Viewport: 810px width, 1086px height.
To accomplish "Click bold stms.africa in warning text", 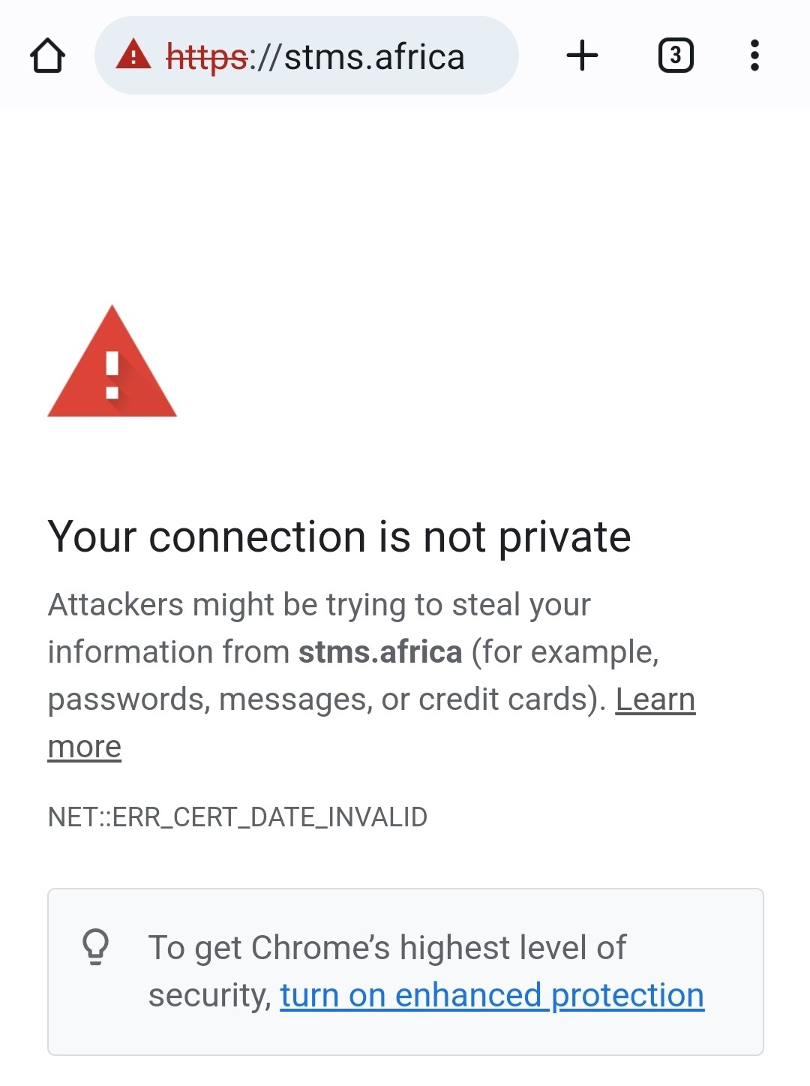I will [x=380, y=652].
